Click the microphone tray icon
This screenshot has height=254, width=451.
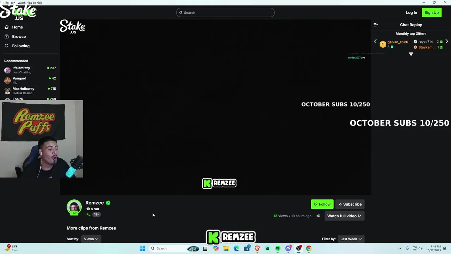(x=407, y=248)
